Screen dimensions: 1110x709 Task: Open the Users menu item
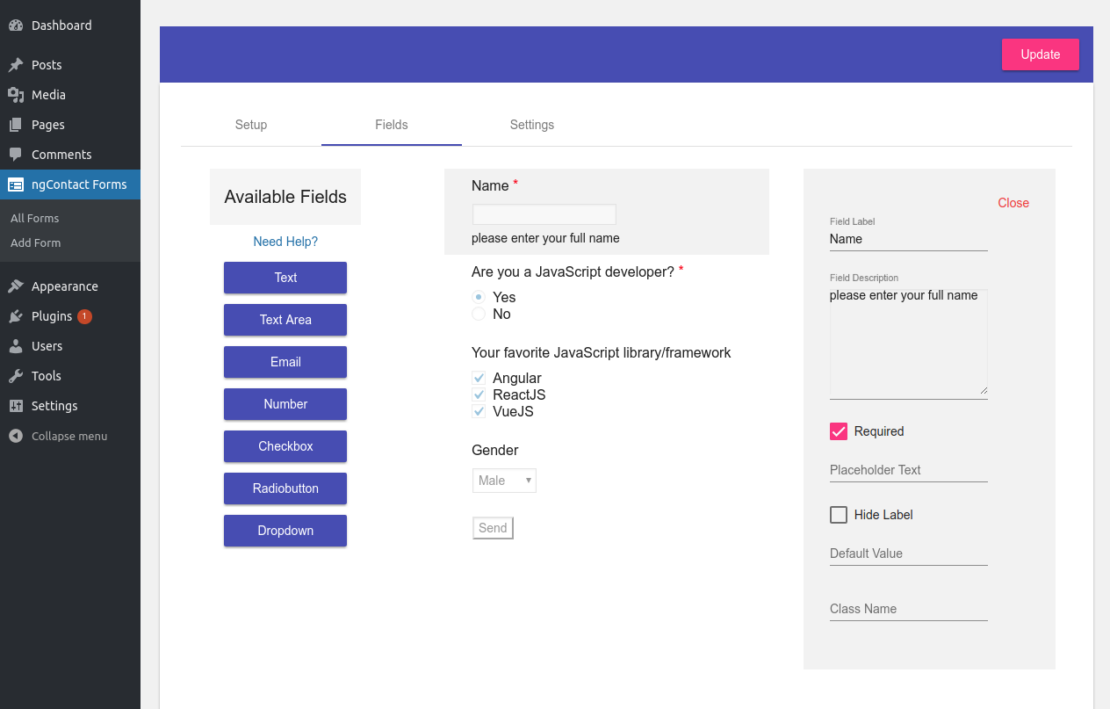click(70, 346)
